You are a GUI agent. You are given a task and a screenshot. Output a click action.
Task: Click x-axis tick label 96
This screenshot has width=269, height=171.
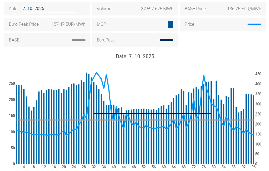click(x=254, y=167)
